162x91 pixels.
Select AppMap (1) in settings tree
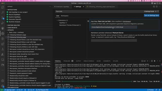click(63, 23)
